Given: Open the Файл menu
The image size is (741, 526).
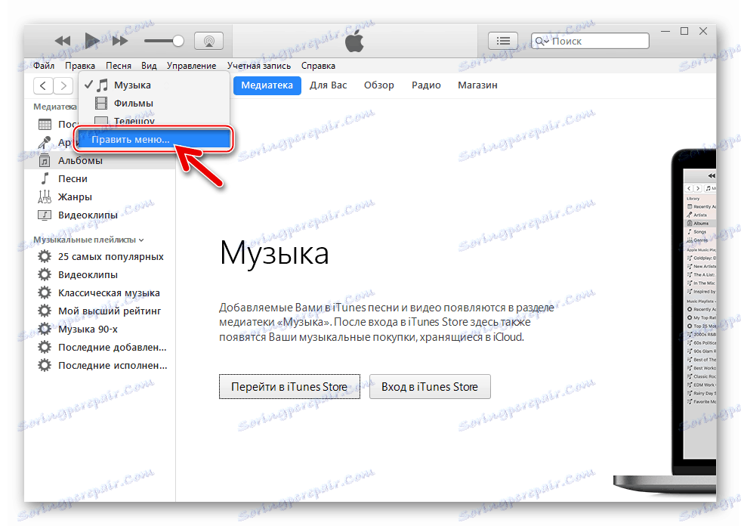Looking at the screenshot, I should (44, 66).
